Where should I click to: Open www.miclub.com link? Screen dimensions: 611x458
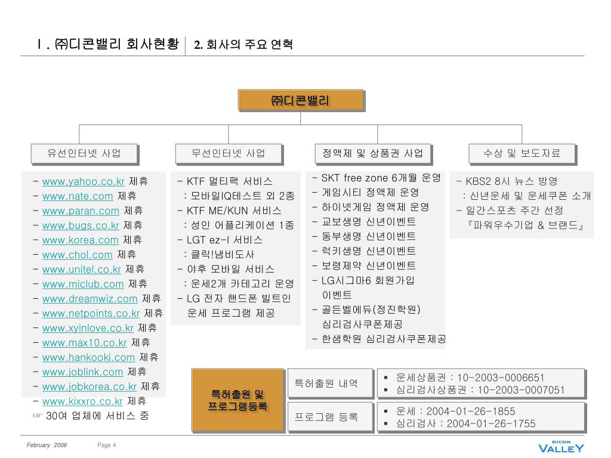tap(83, 284)
